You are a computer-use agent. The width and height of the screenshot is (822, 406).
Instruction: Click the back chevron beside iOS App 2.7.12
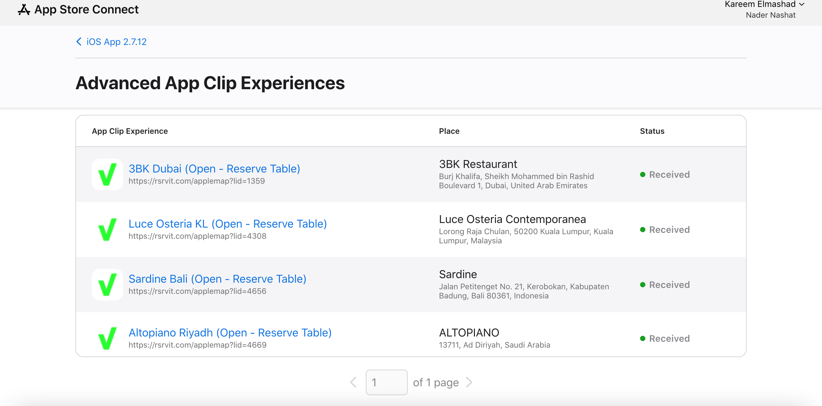tap(79, 42)
